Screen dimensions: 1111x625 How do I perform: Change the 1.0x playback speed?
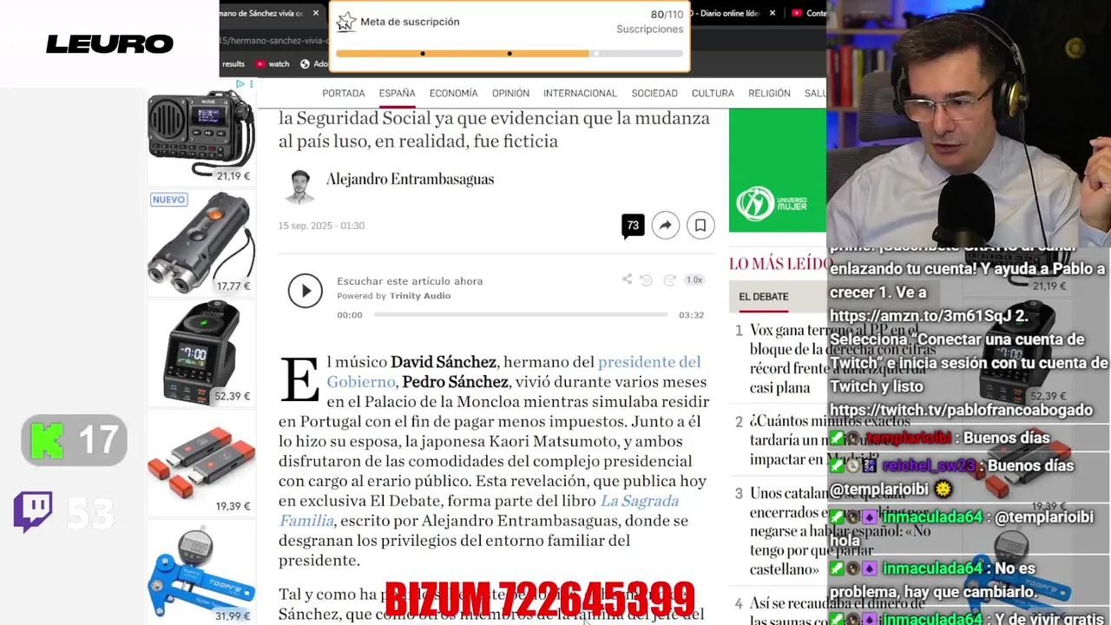pyautogui.click(x=694, y=280)
